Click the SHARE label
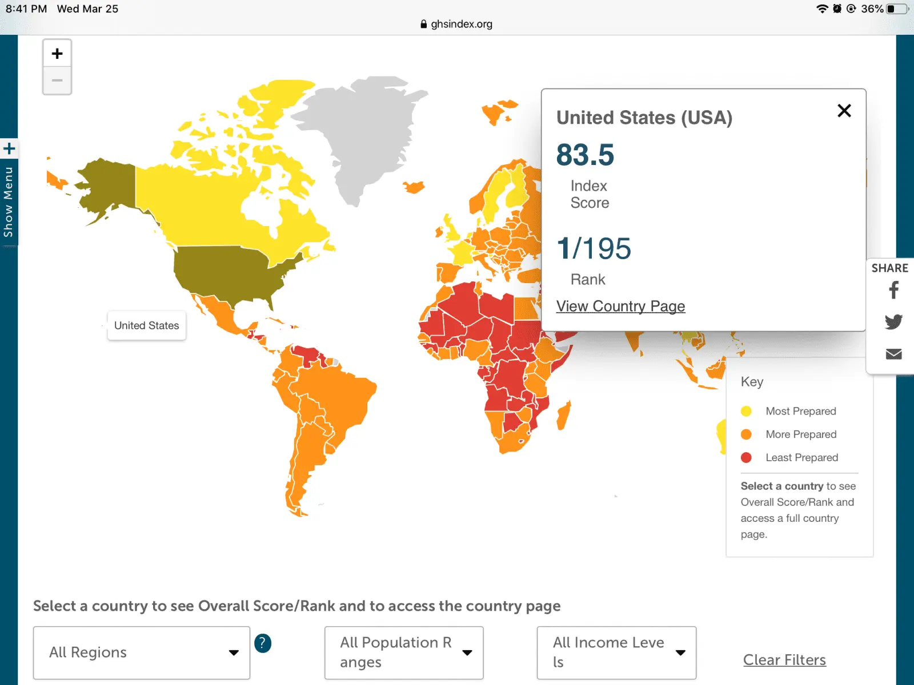 [x=889, y=268]
